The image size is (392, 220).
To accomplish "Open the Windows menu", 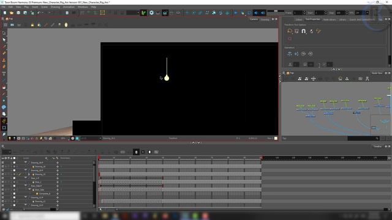I will coord(83,7).
